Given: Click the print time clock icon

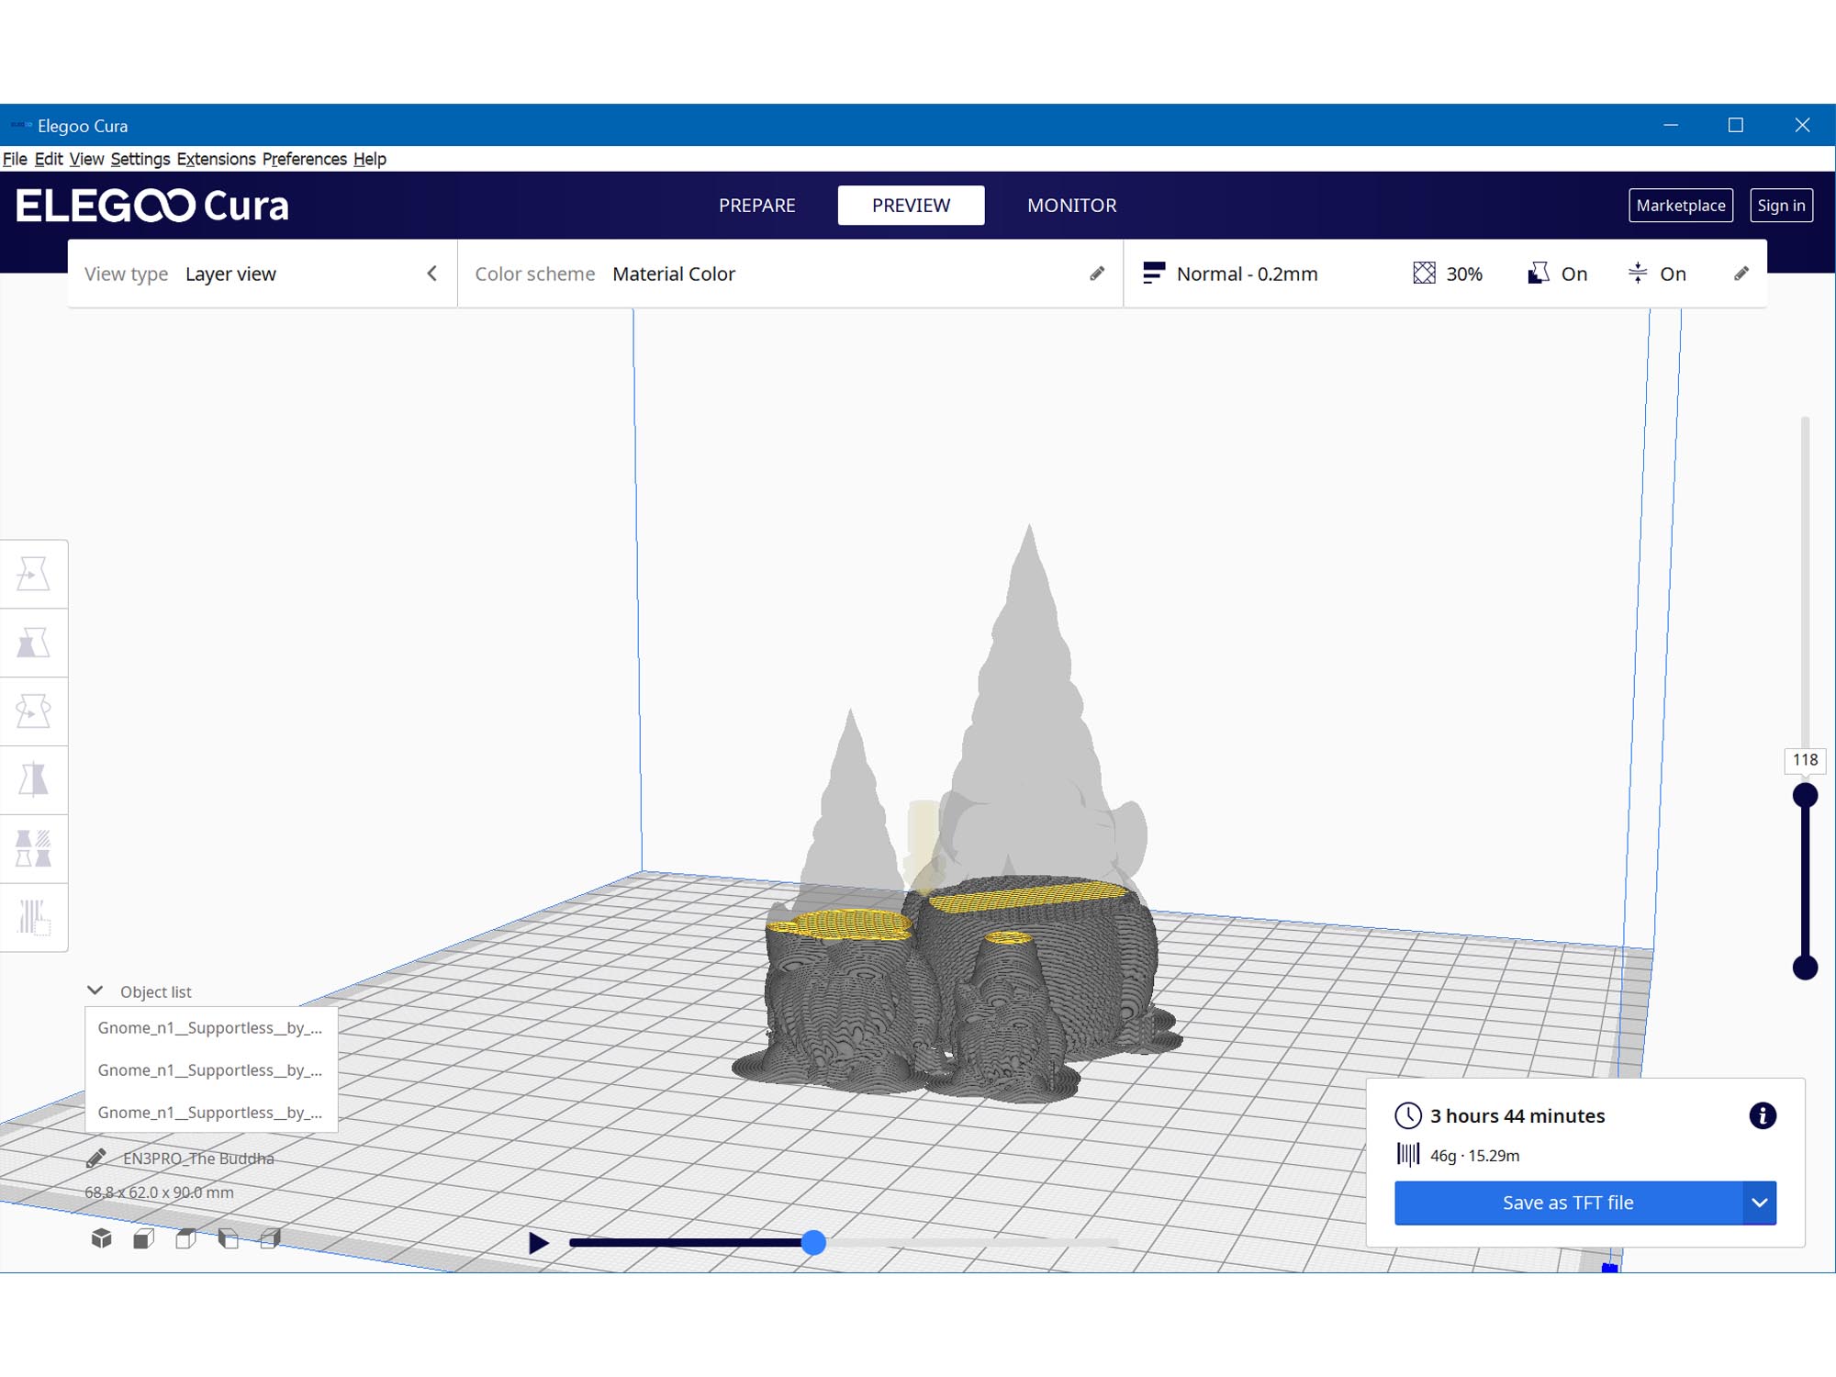Looking at the screenshot, I should (x=1408, y=1115).
